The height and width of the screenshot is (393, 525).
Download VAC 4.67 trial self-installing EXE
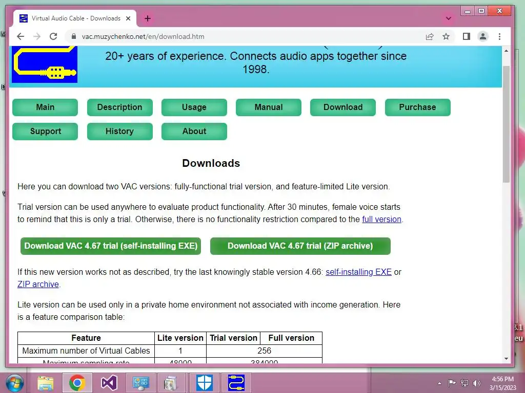[x=111, y=246]
